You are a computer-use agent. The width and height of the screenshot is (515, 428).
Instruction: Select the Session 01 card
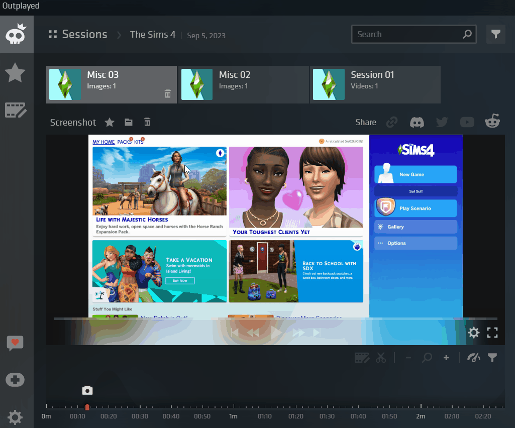point(375,84)
